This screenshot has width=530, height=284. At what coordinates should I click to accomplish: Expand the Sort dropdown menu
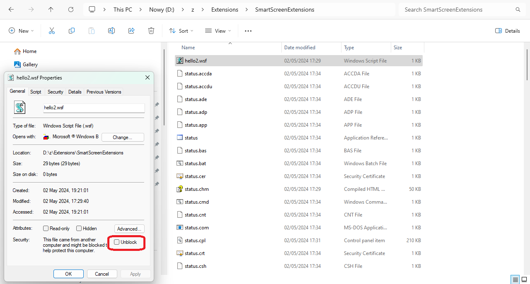tap(181, 31)
